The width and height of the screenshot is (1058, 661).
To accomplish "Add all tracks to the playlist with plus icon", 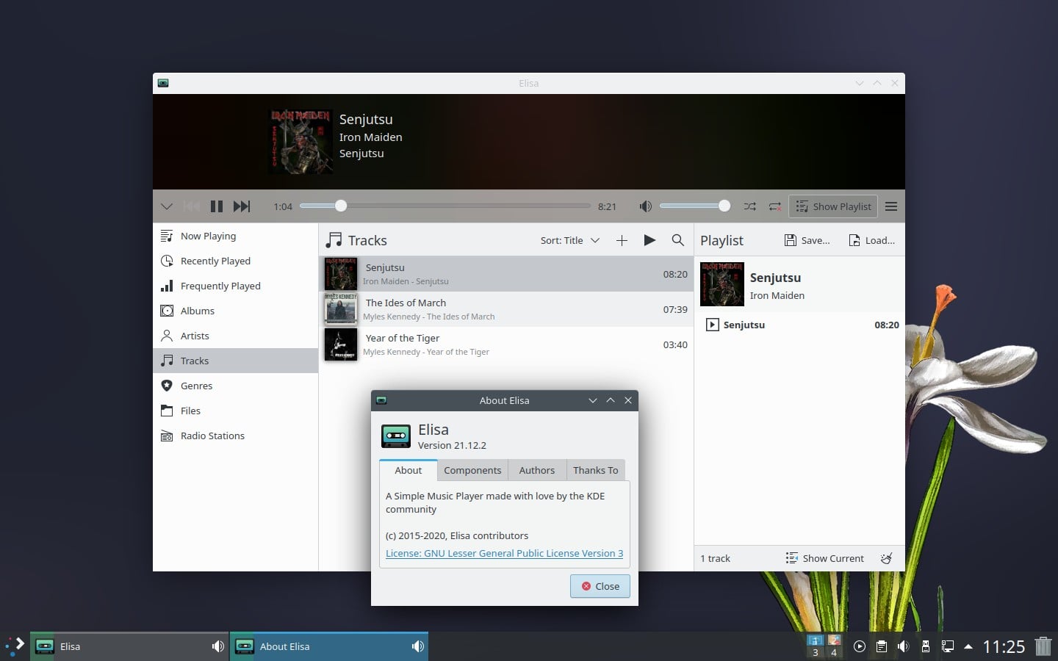I will 622,240.
